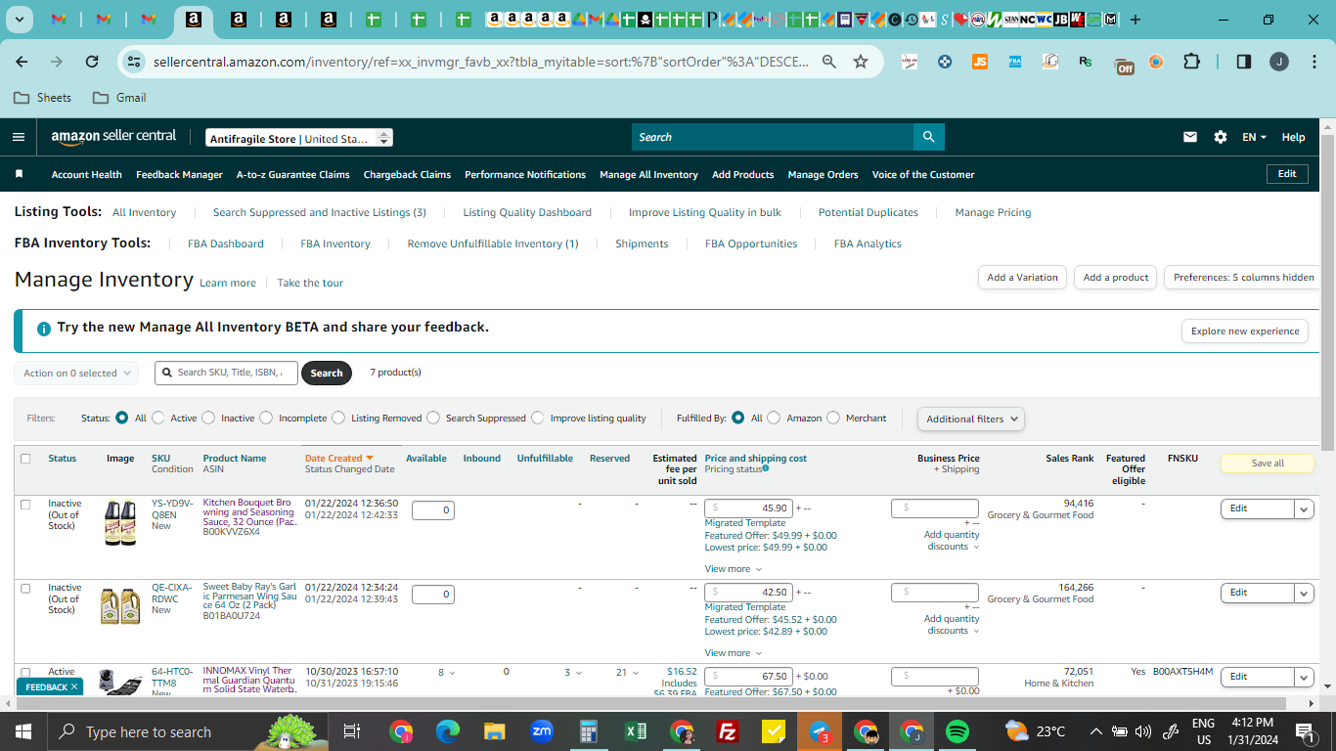Go to Performance Notifications

pyautogui.click(x=525, y=175)
